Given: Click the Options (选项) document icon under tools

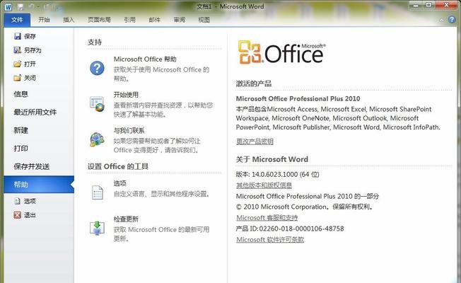Looking at the screenshot, I should point(98,192).
